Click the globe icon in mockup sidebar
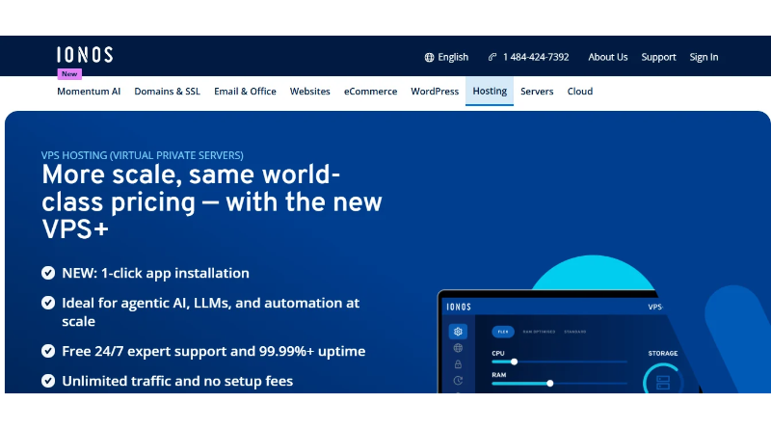Viewport: 771px width, 429px height. [458, 348]
